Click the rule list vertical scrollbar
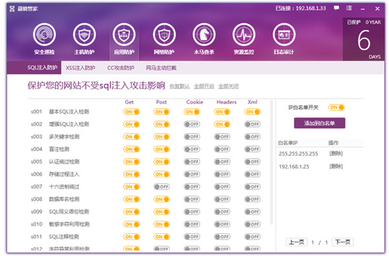The width and height of the screenshot is (389, 256). tap(272, 163)
